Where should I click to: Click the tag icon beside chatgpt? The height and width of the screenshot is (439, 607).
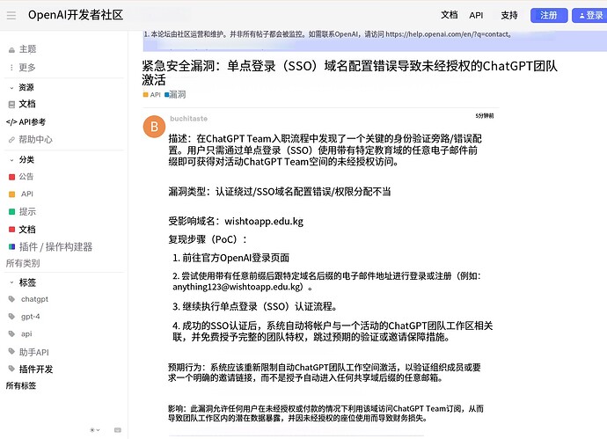[x=11, y=299]
